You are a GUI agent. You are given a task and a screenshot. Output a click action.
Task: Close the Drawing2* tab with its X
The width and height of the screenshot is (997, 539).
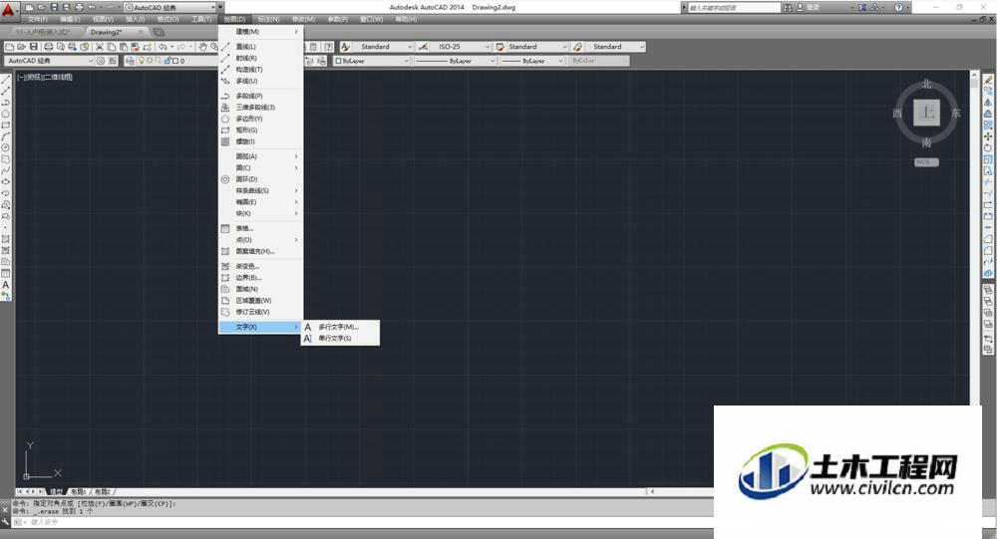[x=141, y=32]
